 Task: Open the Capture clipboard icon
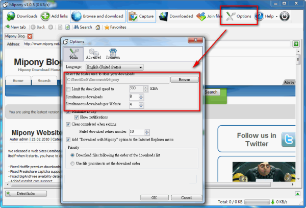pos(133,16)
